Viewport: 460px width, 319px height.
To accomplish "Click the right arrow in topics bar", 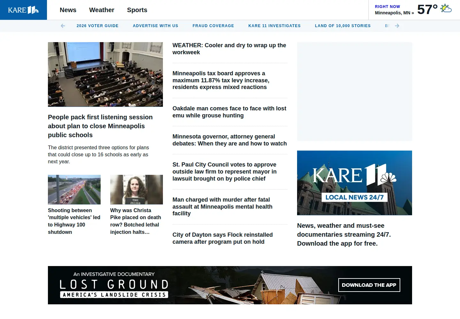I will pyautogui.click(x=397, y=26).
